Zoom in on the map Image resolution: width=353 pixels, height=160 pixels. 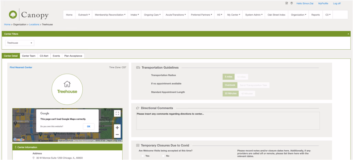pyautogui.click(x=117, y=128)
